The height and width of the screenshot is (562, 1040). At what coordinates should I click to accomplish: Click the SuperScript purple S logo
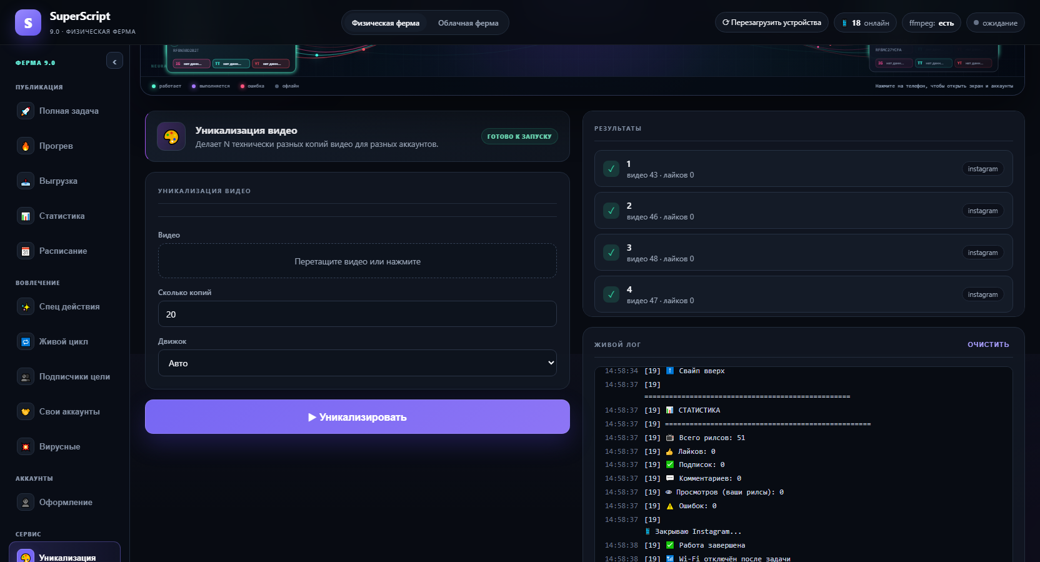click(x=28, y=23)
